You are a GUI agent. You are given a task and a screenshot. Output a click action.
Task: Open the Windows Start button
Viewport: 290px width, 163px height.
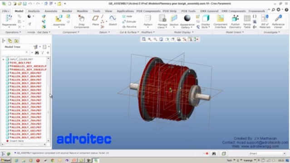[x=5, y=160]
